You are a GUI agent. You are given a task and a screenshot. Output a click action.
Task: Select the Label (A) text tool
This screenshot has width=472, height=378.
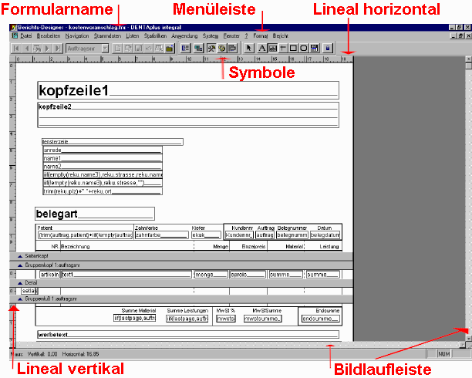[262, 48]
